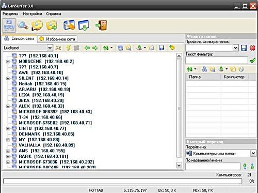Click the document page icon in network toolbar

click(x=151, y=48)
